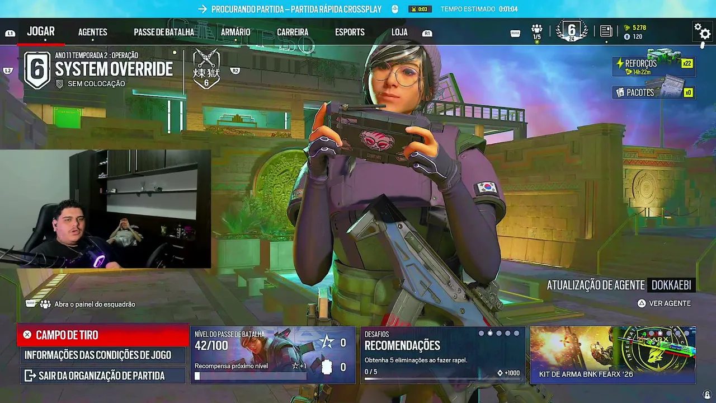Select the first challenge page dot
Screen dimensions: 716x403
click(x=481, y=334)
